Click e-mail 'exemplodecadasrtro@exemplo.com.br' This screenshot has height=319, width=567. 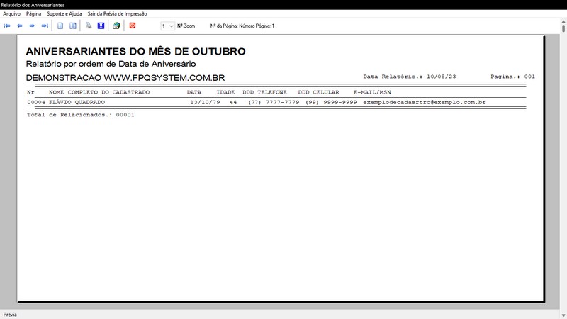pyautogui.click(x=424, y=102)
